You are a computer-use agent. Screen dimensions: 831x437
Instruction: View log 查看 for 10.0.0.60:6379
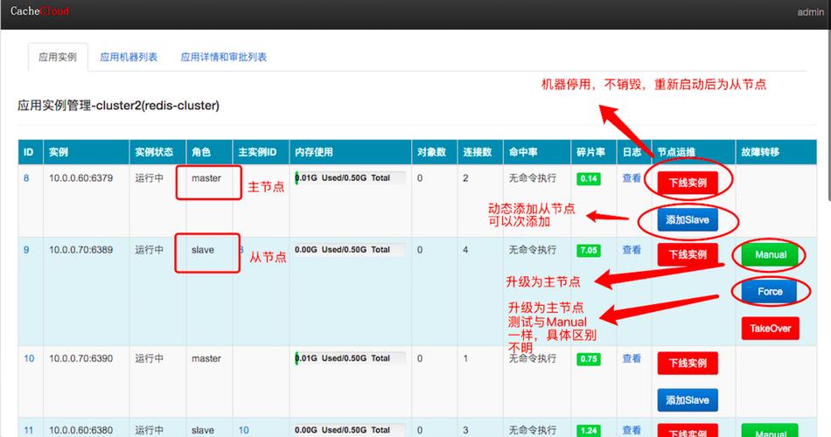pos(632,178)
